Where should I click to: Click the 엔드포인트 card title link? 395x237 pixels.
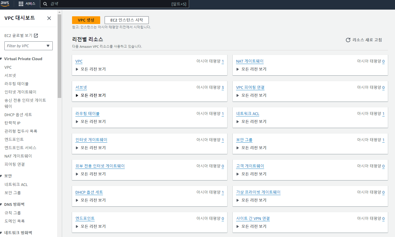point(85,219)
